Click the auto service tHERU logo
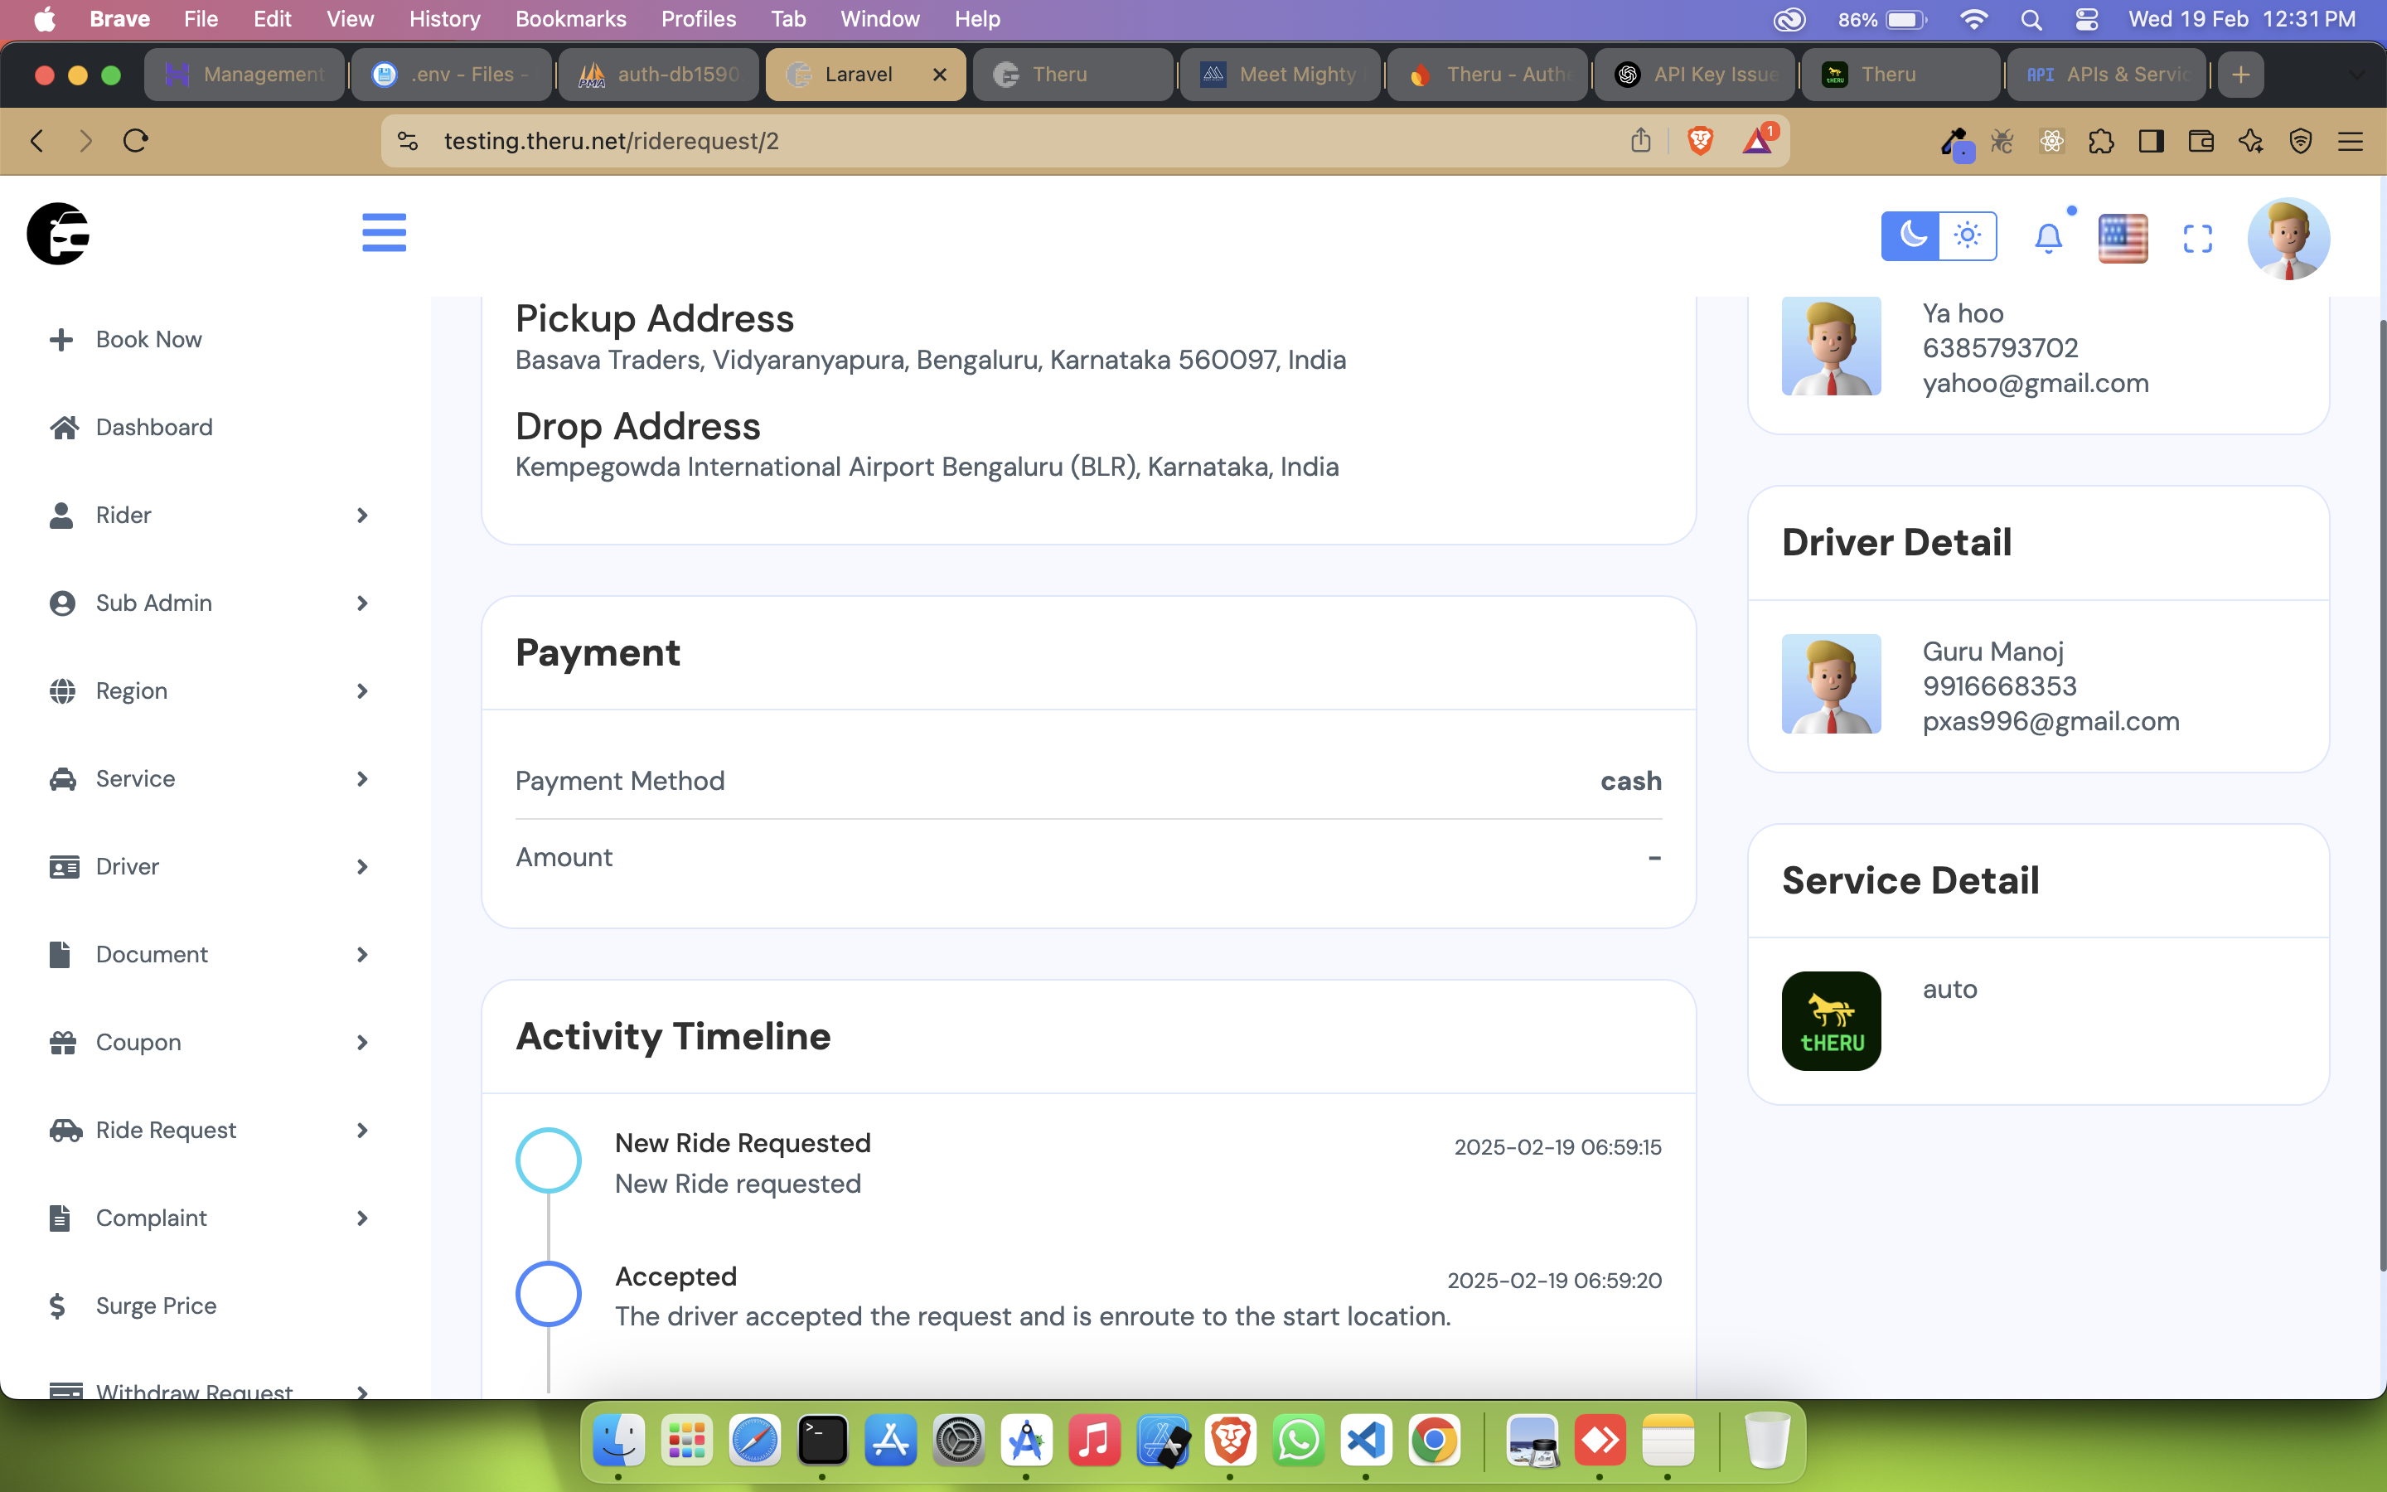The image size is (2387, 1492). (1831, 1020)
